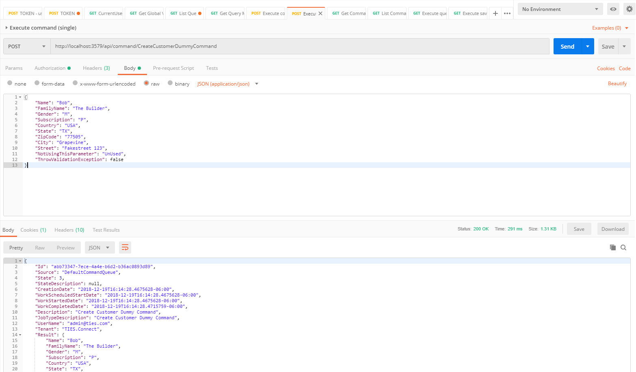Expand No Environment selector
This screenshot has width=636, height=372.
tap(560, 9)
